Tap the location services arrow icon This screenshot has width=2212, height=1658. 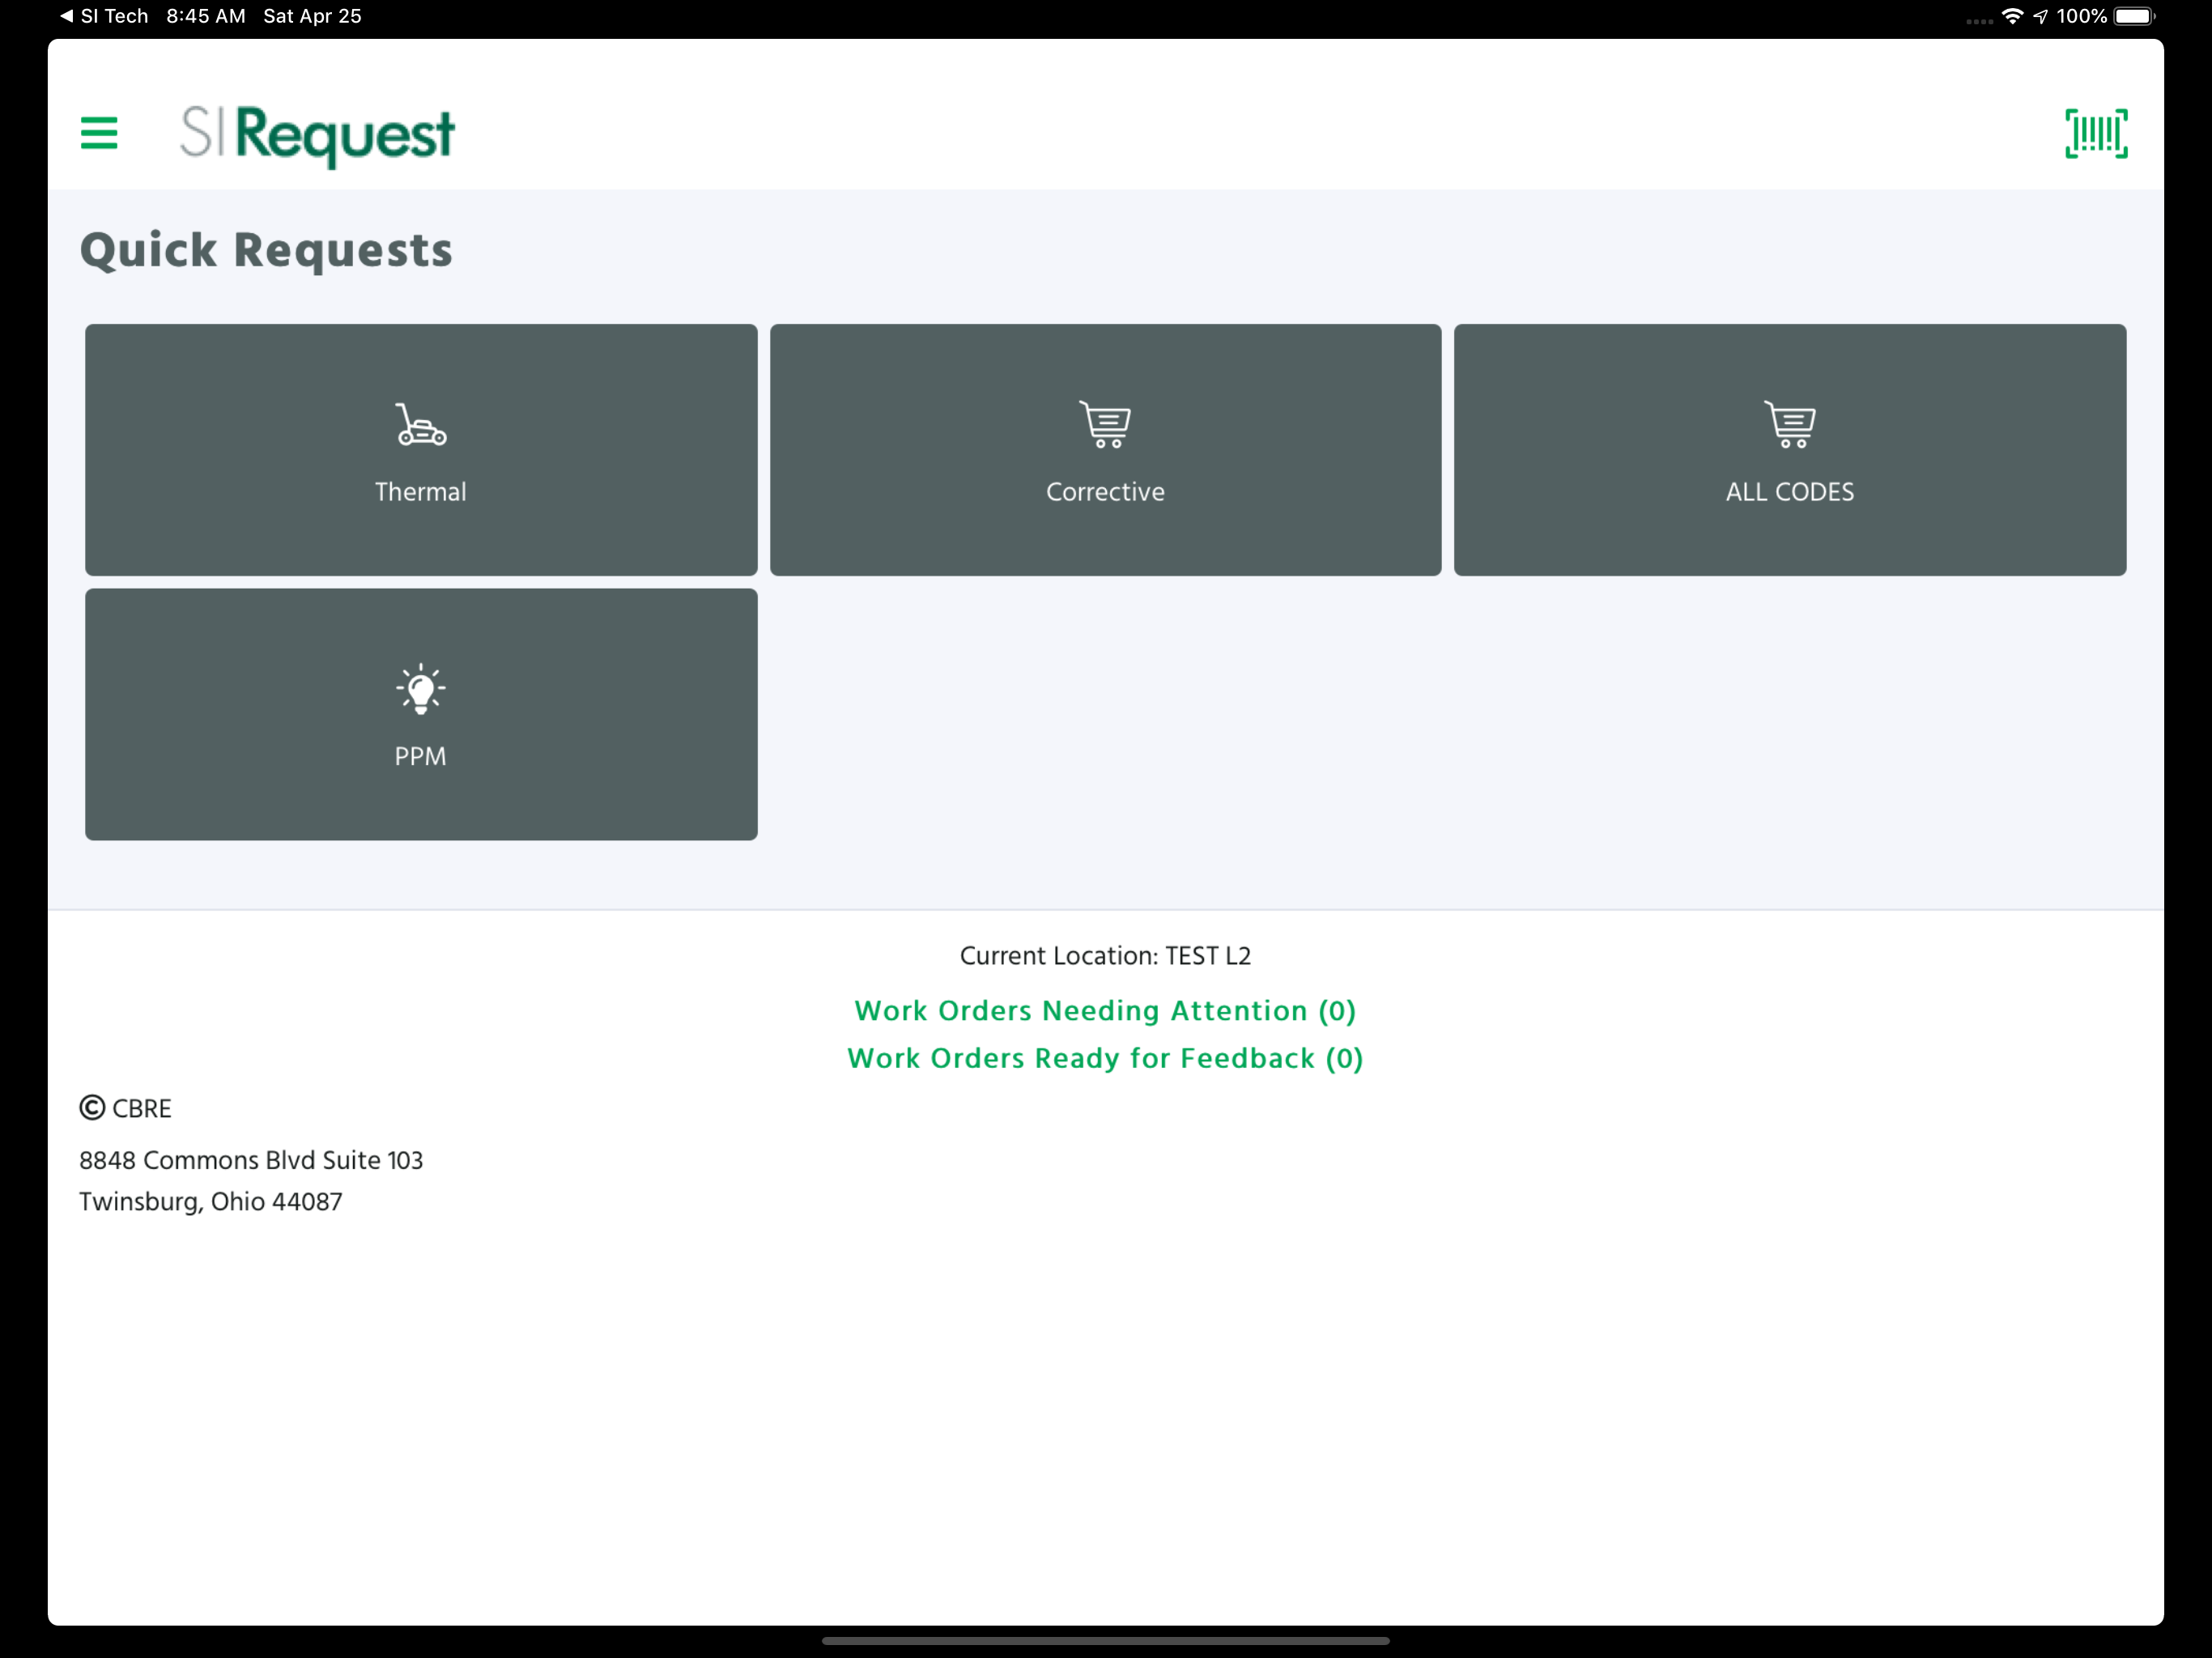(x=2040, y=16)
